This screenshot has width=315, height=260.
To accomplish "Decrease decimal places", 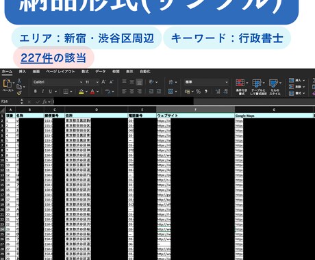I will pos(225,92).
